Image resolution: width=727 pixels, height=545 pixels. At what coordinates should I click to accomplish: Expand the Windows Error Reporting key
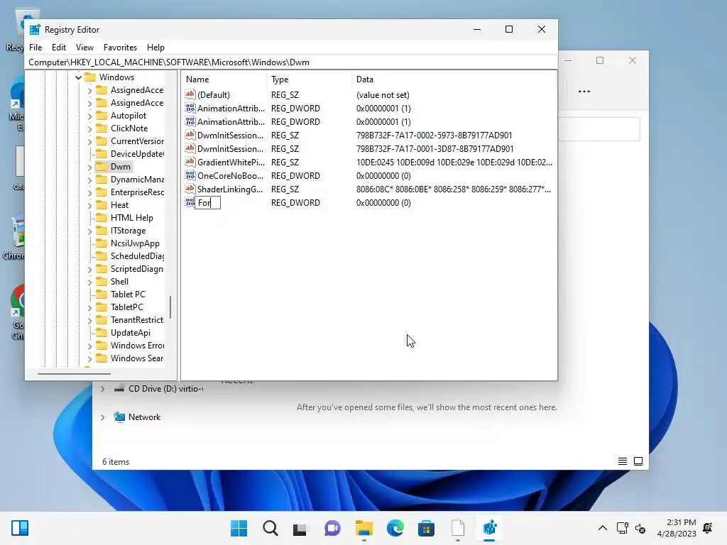(90, 346)
